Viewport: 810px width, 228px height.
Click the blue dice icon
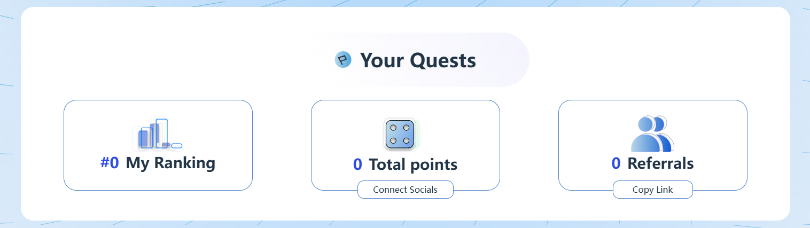click(x=400, y=134)
